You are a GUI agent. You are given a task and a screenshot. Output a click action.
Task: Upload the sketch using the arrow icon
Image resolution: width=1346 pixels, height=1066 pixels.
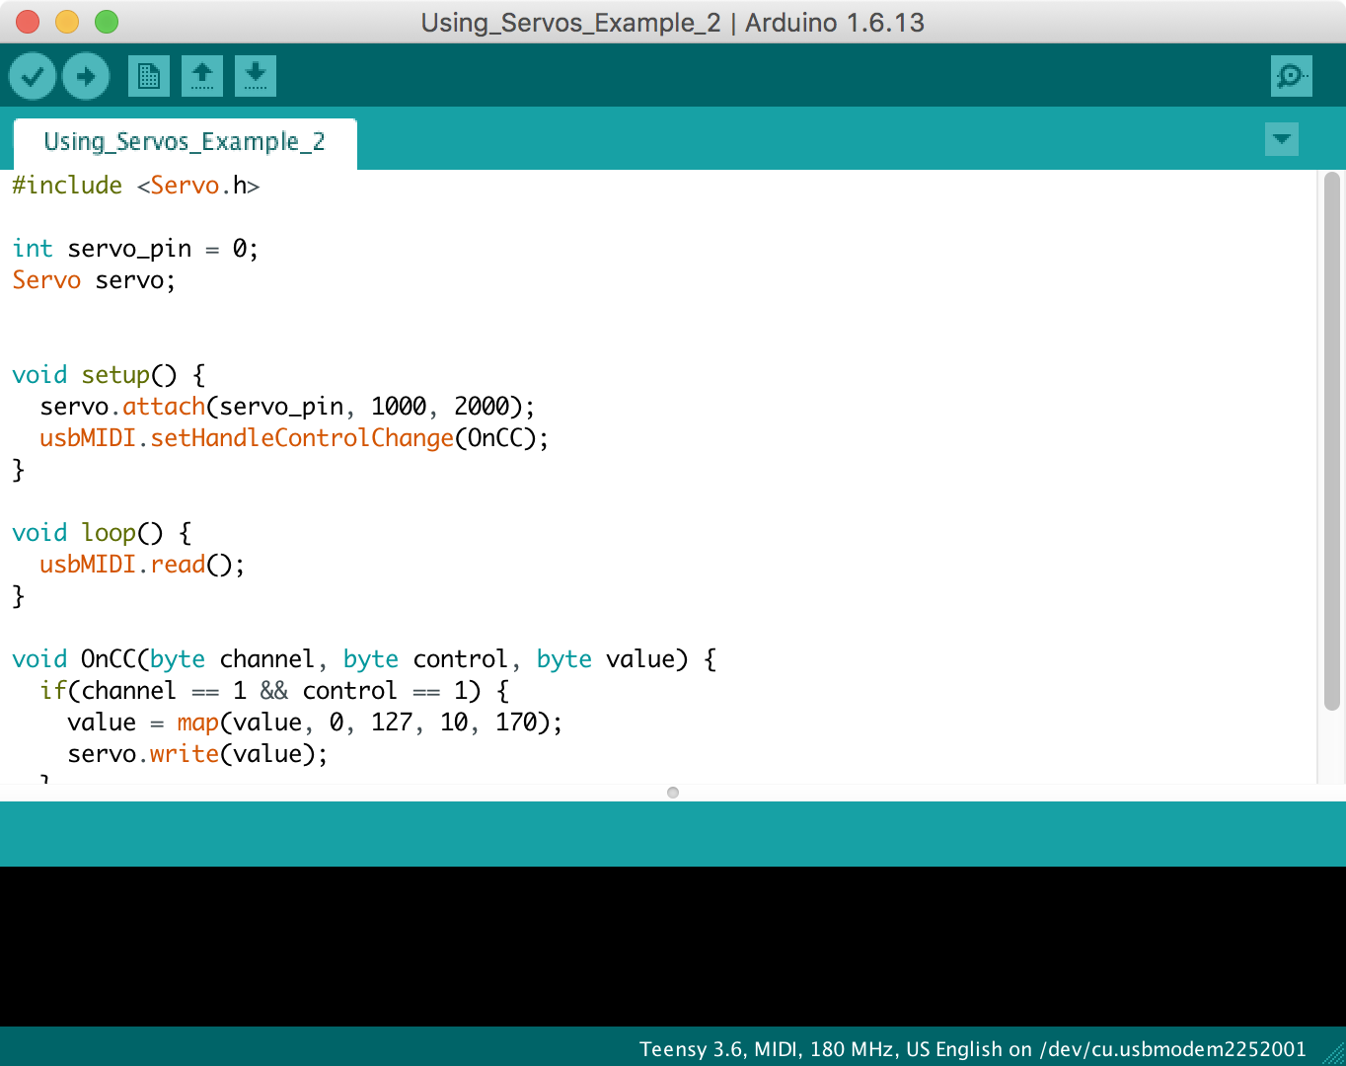[x=85, y=75]
